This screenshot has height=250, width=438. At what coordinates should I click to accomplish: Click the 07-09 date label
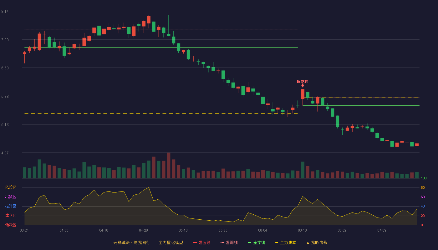click(382, 230)
